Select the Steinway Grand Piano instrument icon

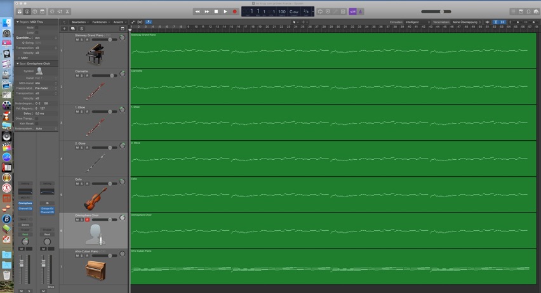tap(95, 54)
